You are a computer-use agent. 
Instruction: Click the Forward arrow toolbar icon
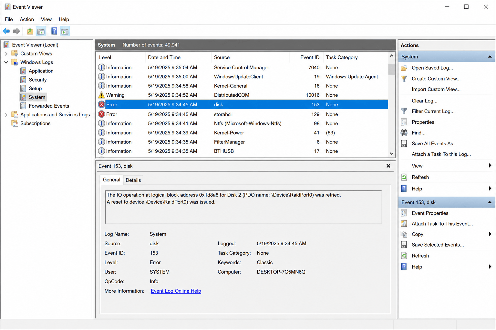tap(16, 31)
